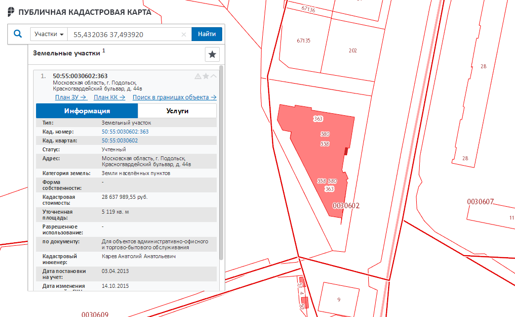Click the magnifier search icon

tap(18, 34)
